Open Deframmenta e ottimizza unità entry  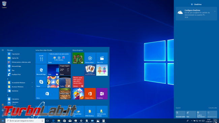[21, 62]
